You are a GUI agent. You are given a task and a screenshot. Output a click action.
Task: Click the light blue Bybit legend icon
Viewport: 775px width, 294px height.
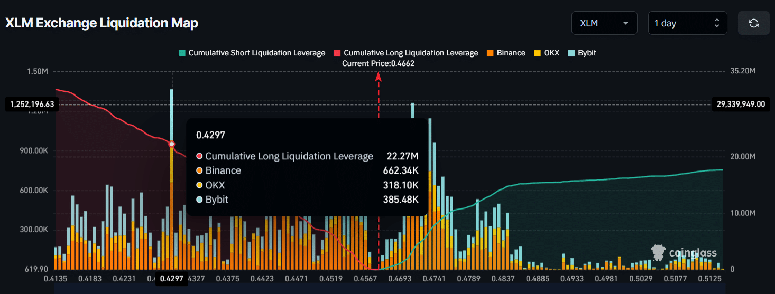coord(571,53)
